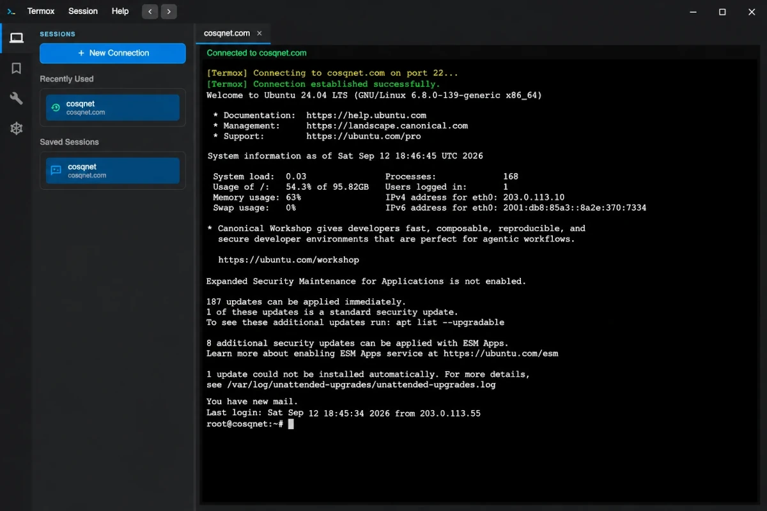Open the Sessions computer icon in sidebar
The width and height of the screenshot is (767, 511).
tap(17, 38)
